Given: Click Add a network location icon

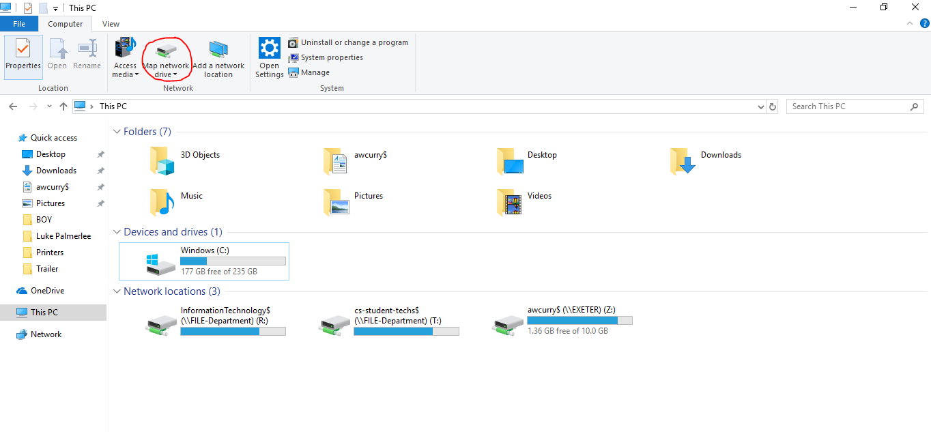Looking at the screenshot, I should click(218, 51).
